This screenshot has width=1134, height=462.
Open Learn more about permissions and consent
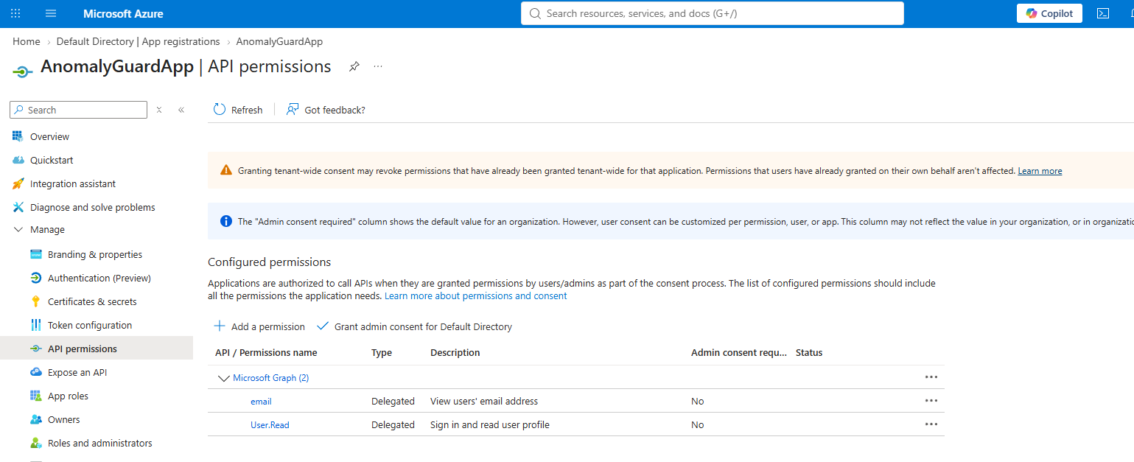pos(476,295)
